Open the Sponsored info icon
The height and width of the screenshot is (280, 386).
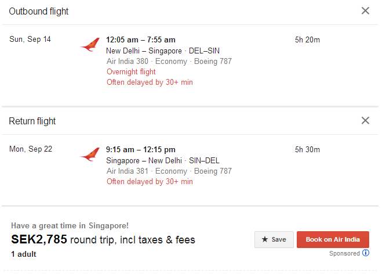pos(366,253)
